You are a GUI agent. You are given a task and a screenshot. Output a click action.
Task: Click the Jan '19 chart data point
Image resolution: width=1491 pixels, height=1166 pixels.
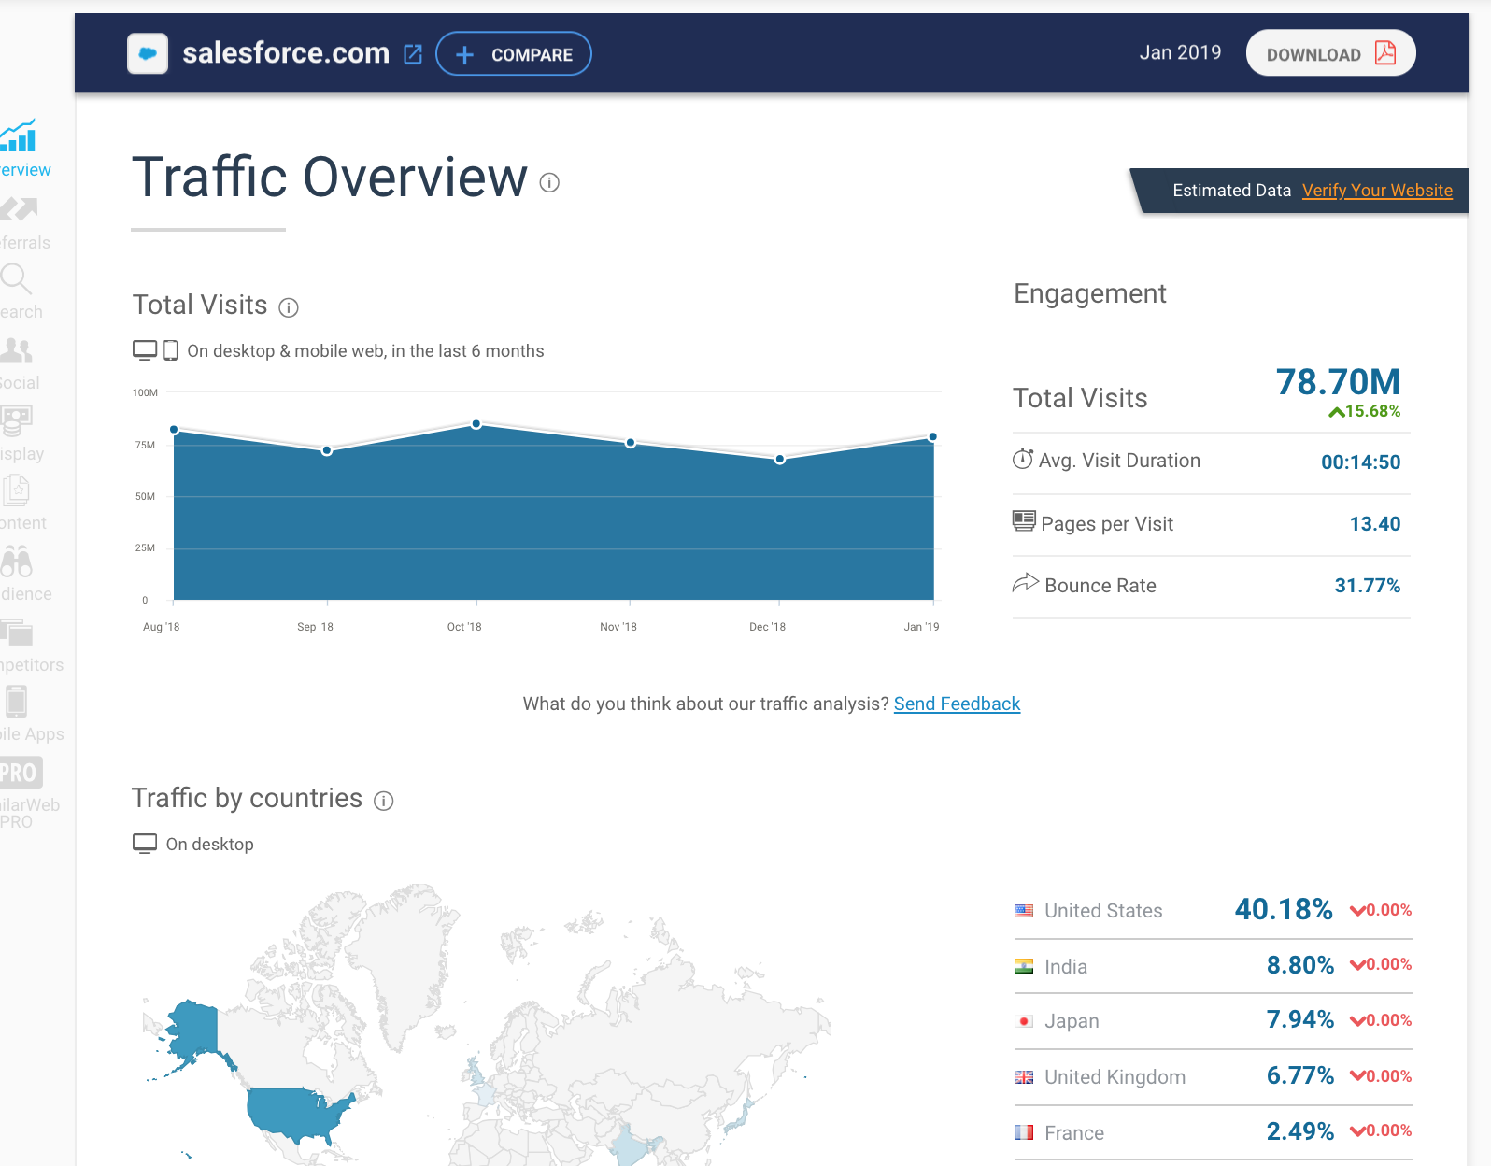[x=932, y=436]
